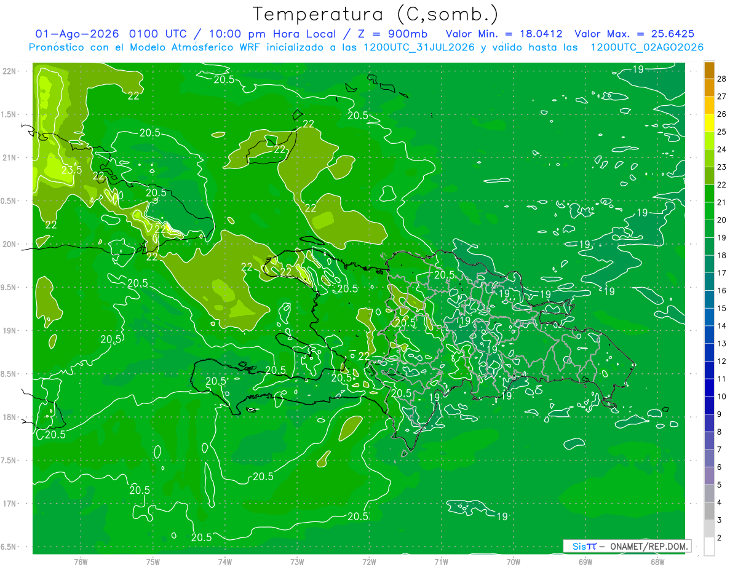Click the '21' label on the color scale
Viewport: 738px width, 570px height.
722,202
